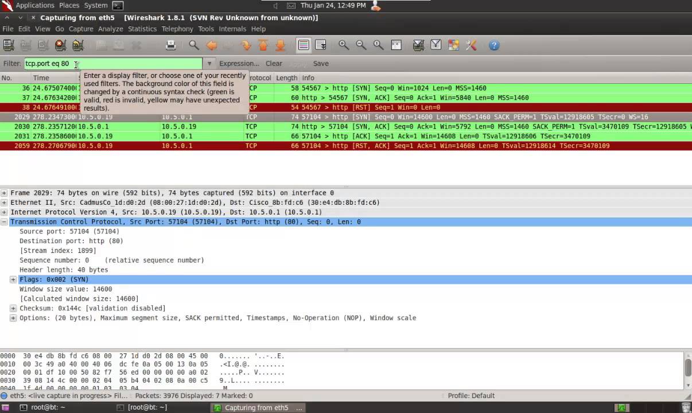The height and width of the screenshot is (413, 692).
Task: Expand the Flags 0x002 (SYN) node
Action: (13, 279)
